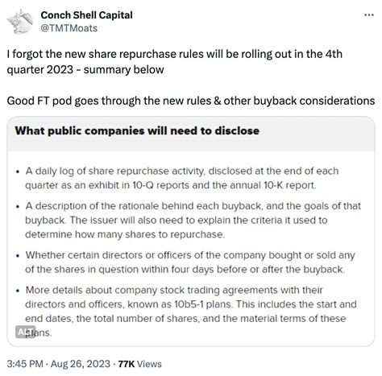Open the Conch Shell Capital display name

86,15
